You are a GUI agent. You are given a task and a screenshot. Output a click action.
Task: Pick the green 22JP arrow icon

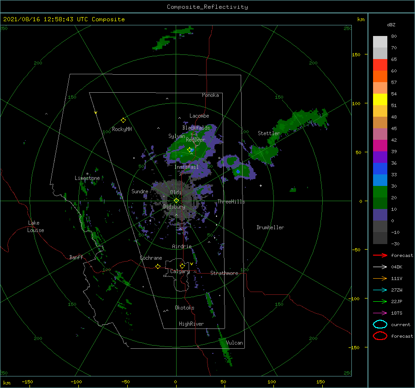point(380,301)
